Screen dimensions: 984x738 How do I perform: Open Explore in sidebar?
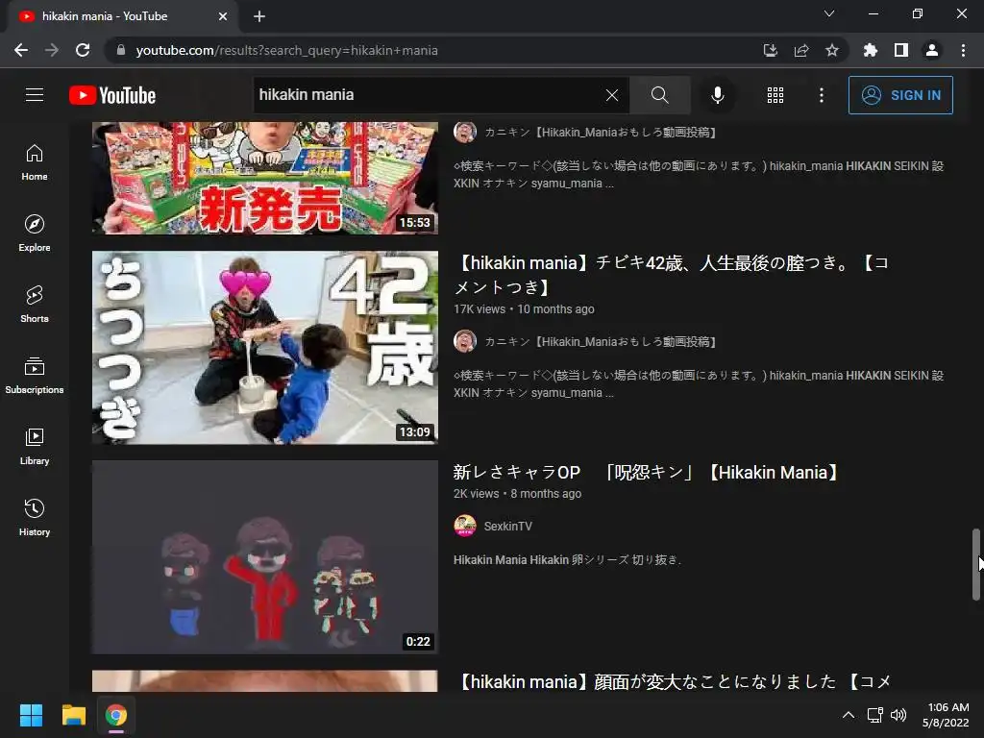[35, 233]
